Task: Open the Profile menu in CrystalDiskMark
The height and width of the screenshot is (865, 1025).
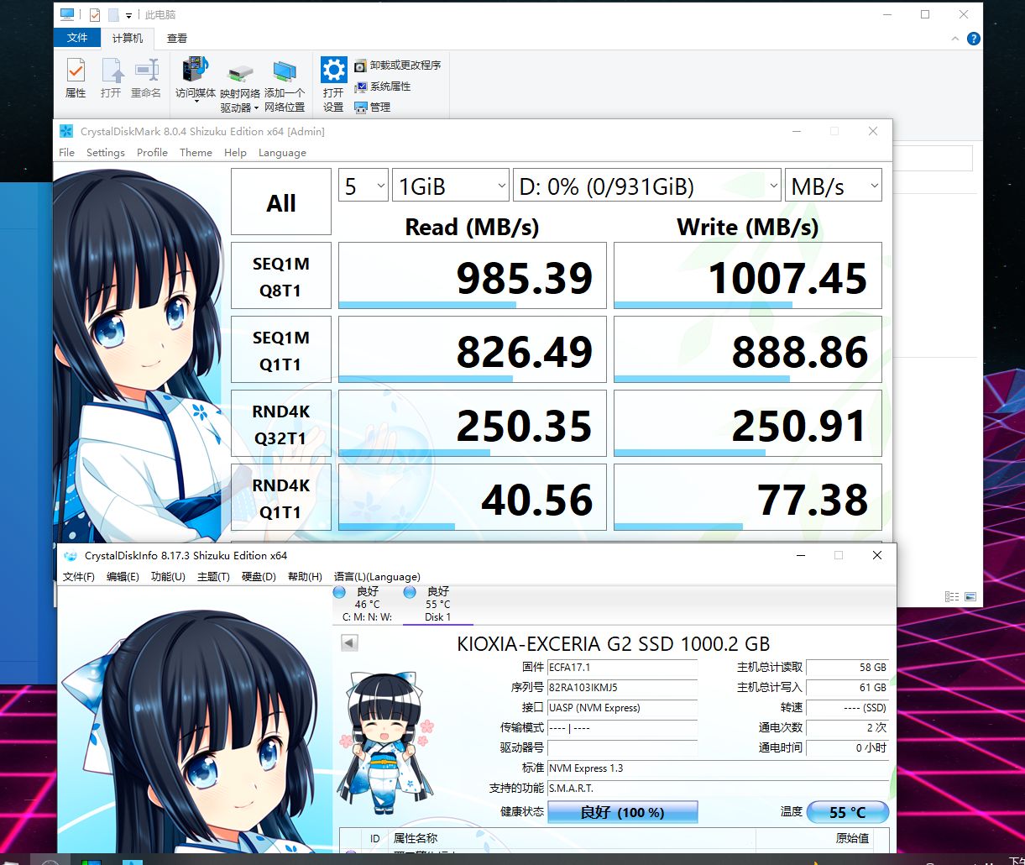Action: 152,153
